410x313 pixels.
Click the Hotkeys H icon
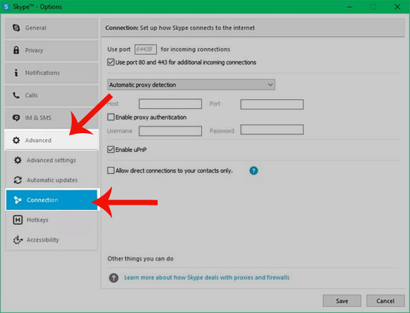coord(18,220)
